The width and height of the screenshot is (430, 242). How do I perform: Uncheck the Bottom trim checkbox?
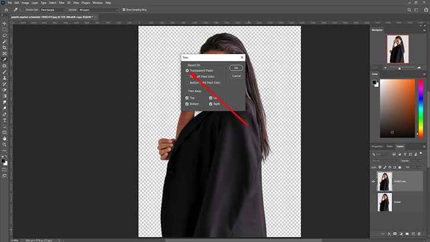click(187, 104)
